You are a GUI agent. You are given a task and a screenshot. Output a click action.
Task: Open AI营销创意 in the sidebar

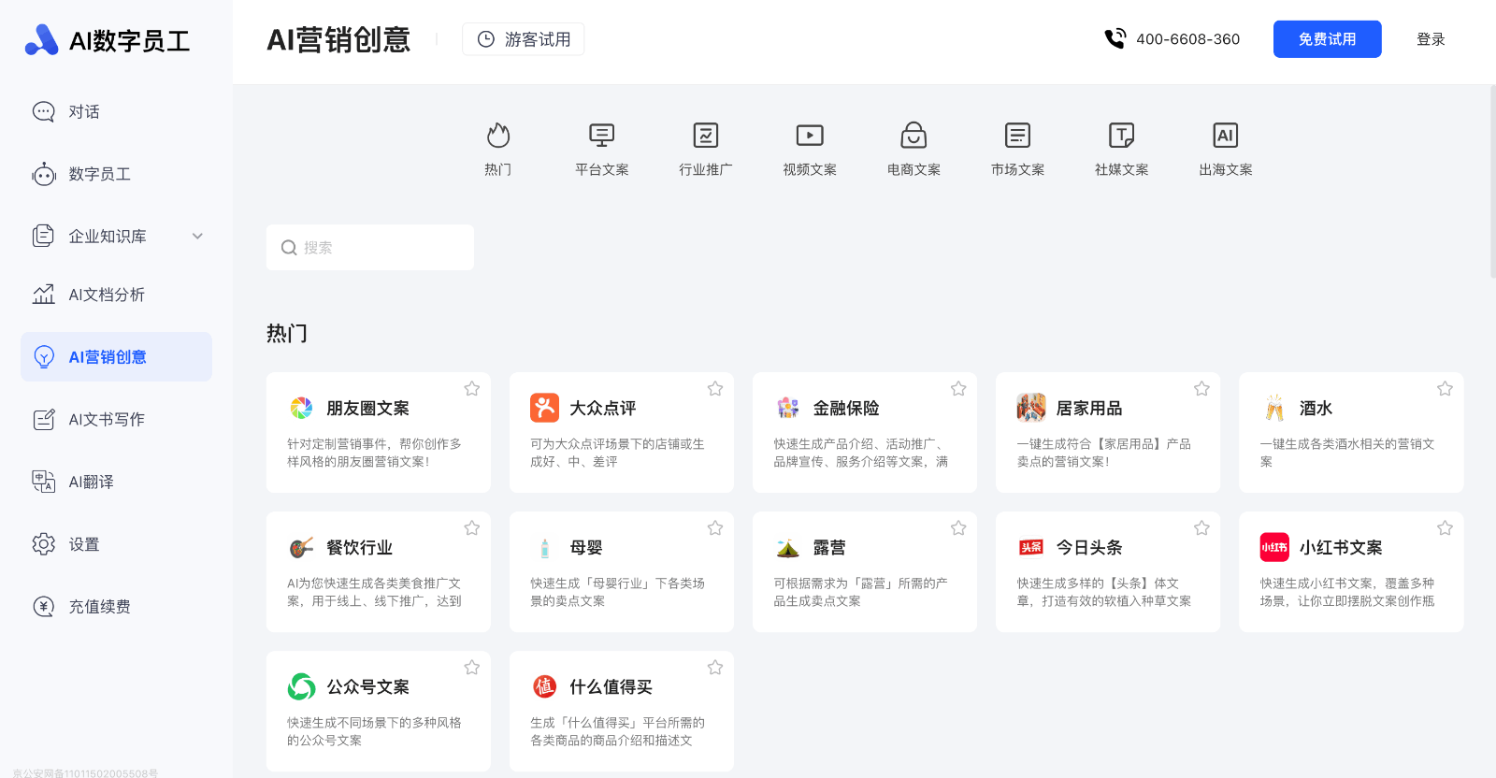point(116,356)
